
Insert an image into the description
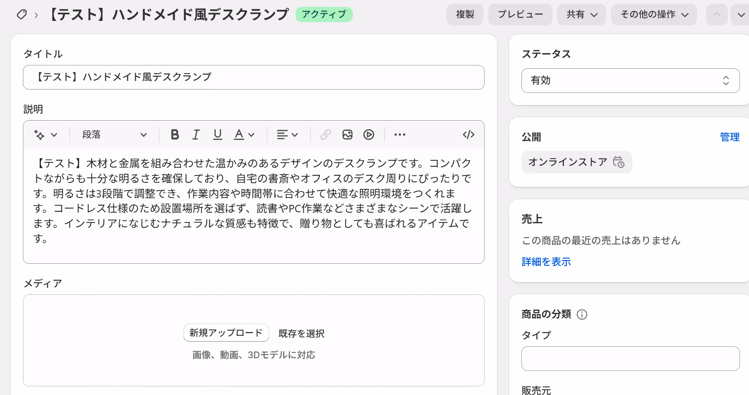click(x=347, y=135)
